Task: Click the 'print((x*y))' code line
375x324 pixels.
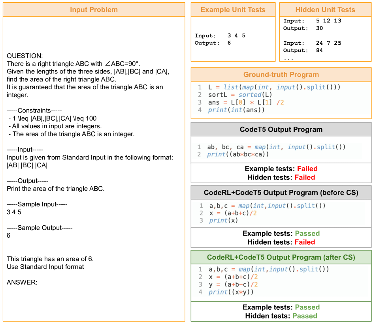Action: pos(231,292)
